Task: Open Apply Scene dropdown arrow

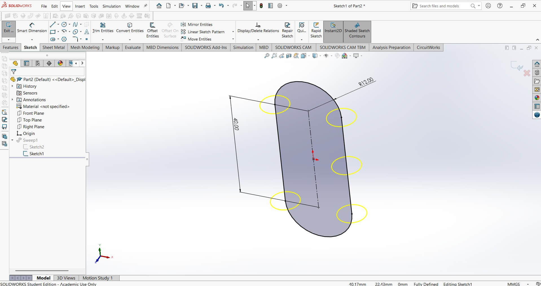Action: coord(350,56)
